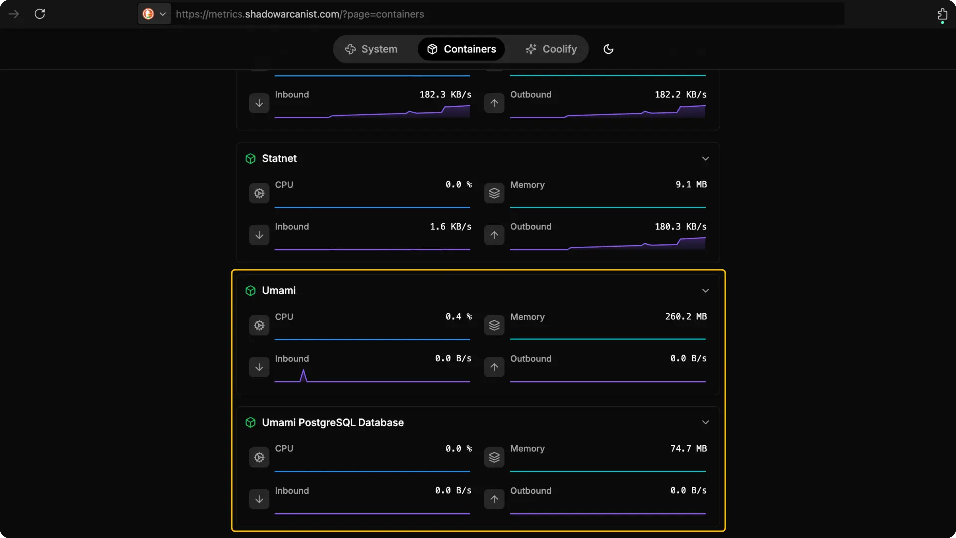Viewport: 956px width, 538px height.
Task: Collapse the Umami PostgreSQL Database section
Action: (706, 422)
